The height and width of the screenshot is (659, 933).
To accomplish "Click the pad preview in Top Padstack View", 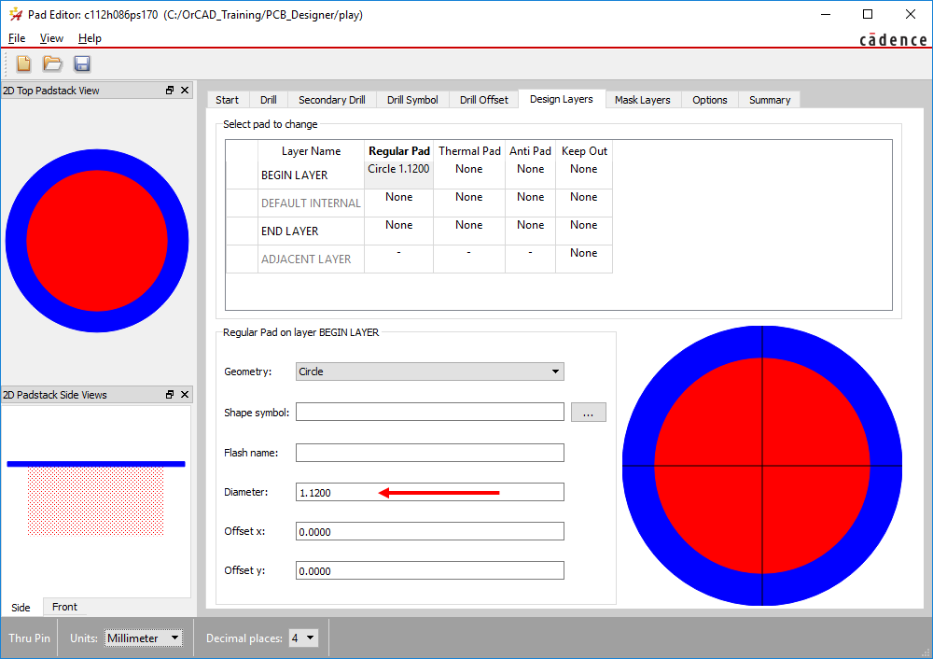I will pos(97,241).
